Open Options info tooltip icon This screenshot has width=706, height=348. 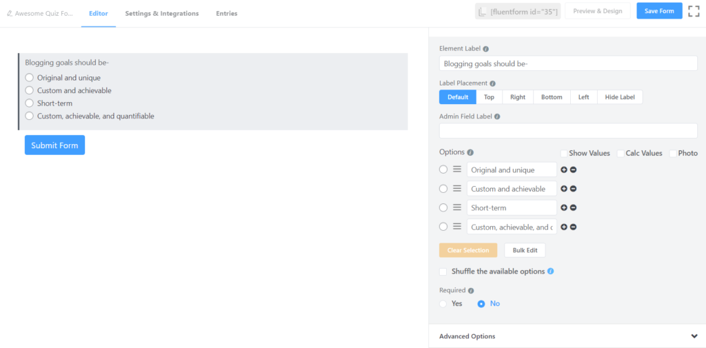pos(470,152)
